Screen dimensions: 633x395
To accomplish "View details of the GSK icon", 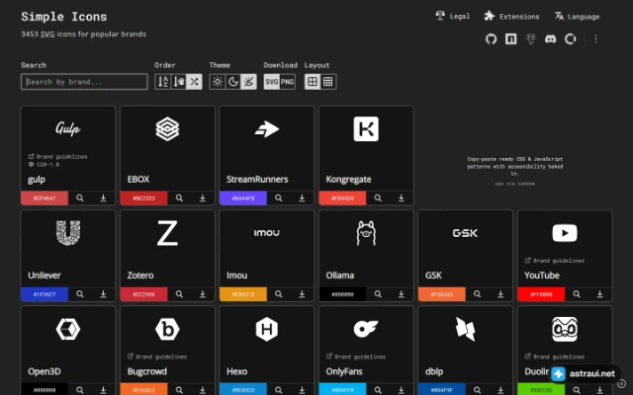I will pos(477,294).
